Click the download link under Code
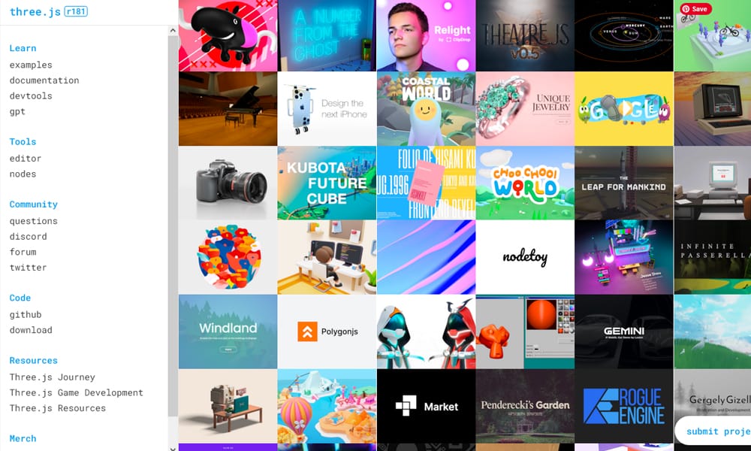751x451 pixels. (31, 330)
